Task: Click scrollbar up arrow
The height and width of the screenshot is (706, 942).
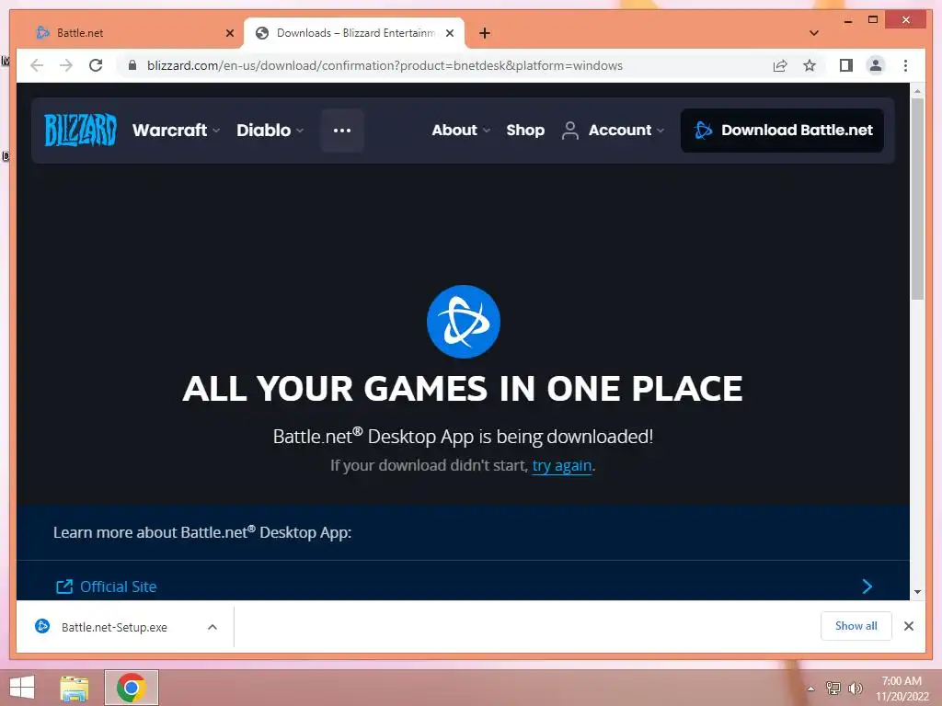Action: [917, 91]
